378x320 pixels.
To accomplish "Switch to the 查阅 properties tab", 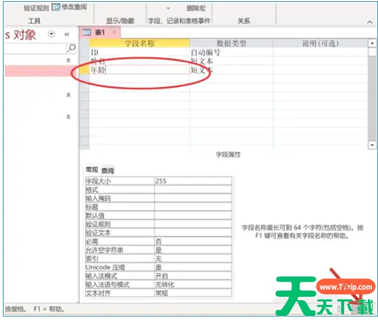I will point(108,170).
